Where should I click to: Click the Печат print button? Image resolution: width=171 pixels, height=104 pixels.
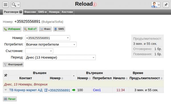pos(10,99)
